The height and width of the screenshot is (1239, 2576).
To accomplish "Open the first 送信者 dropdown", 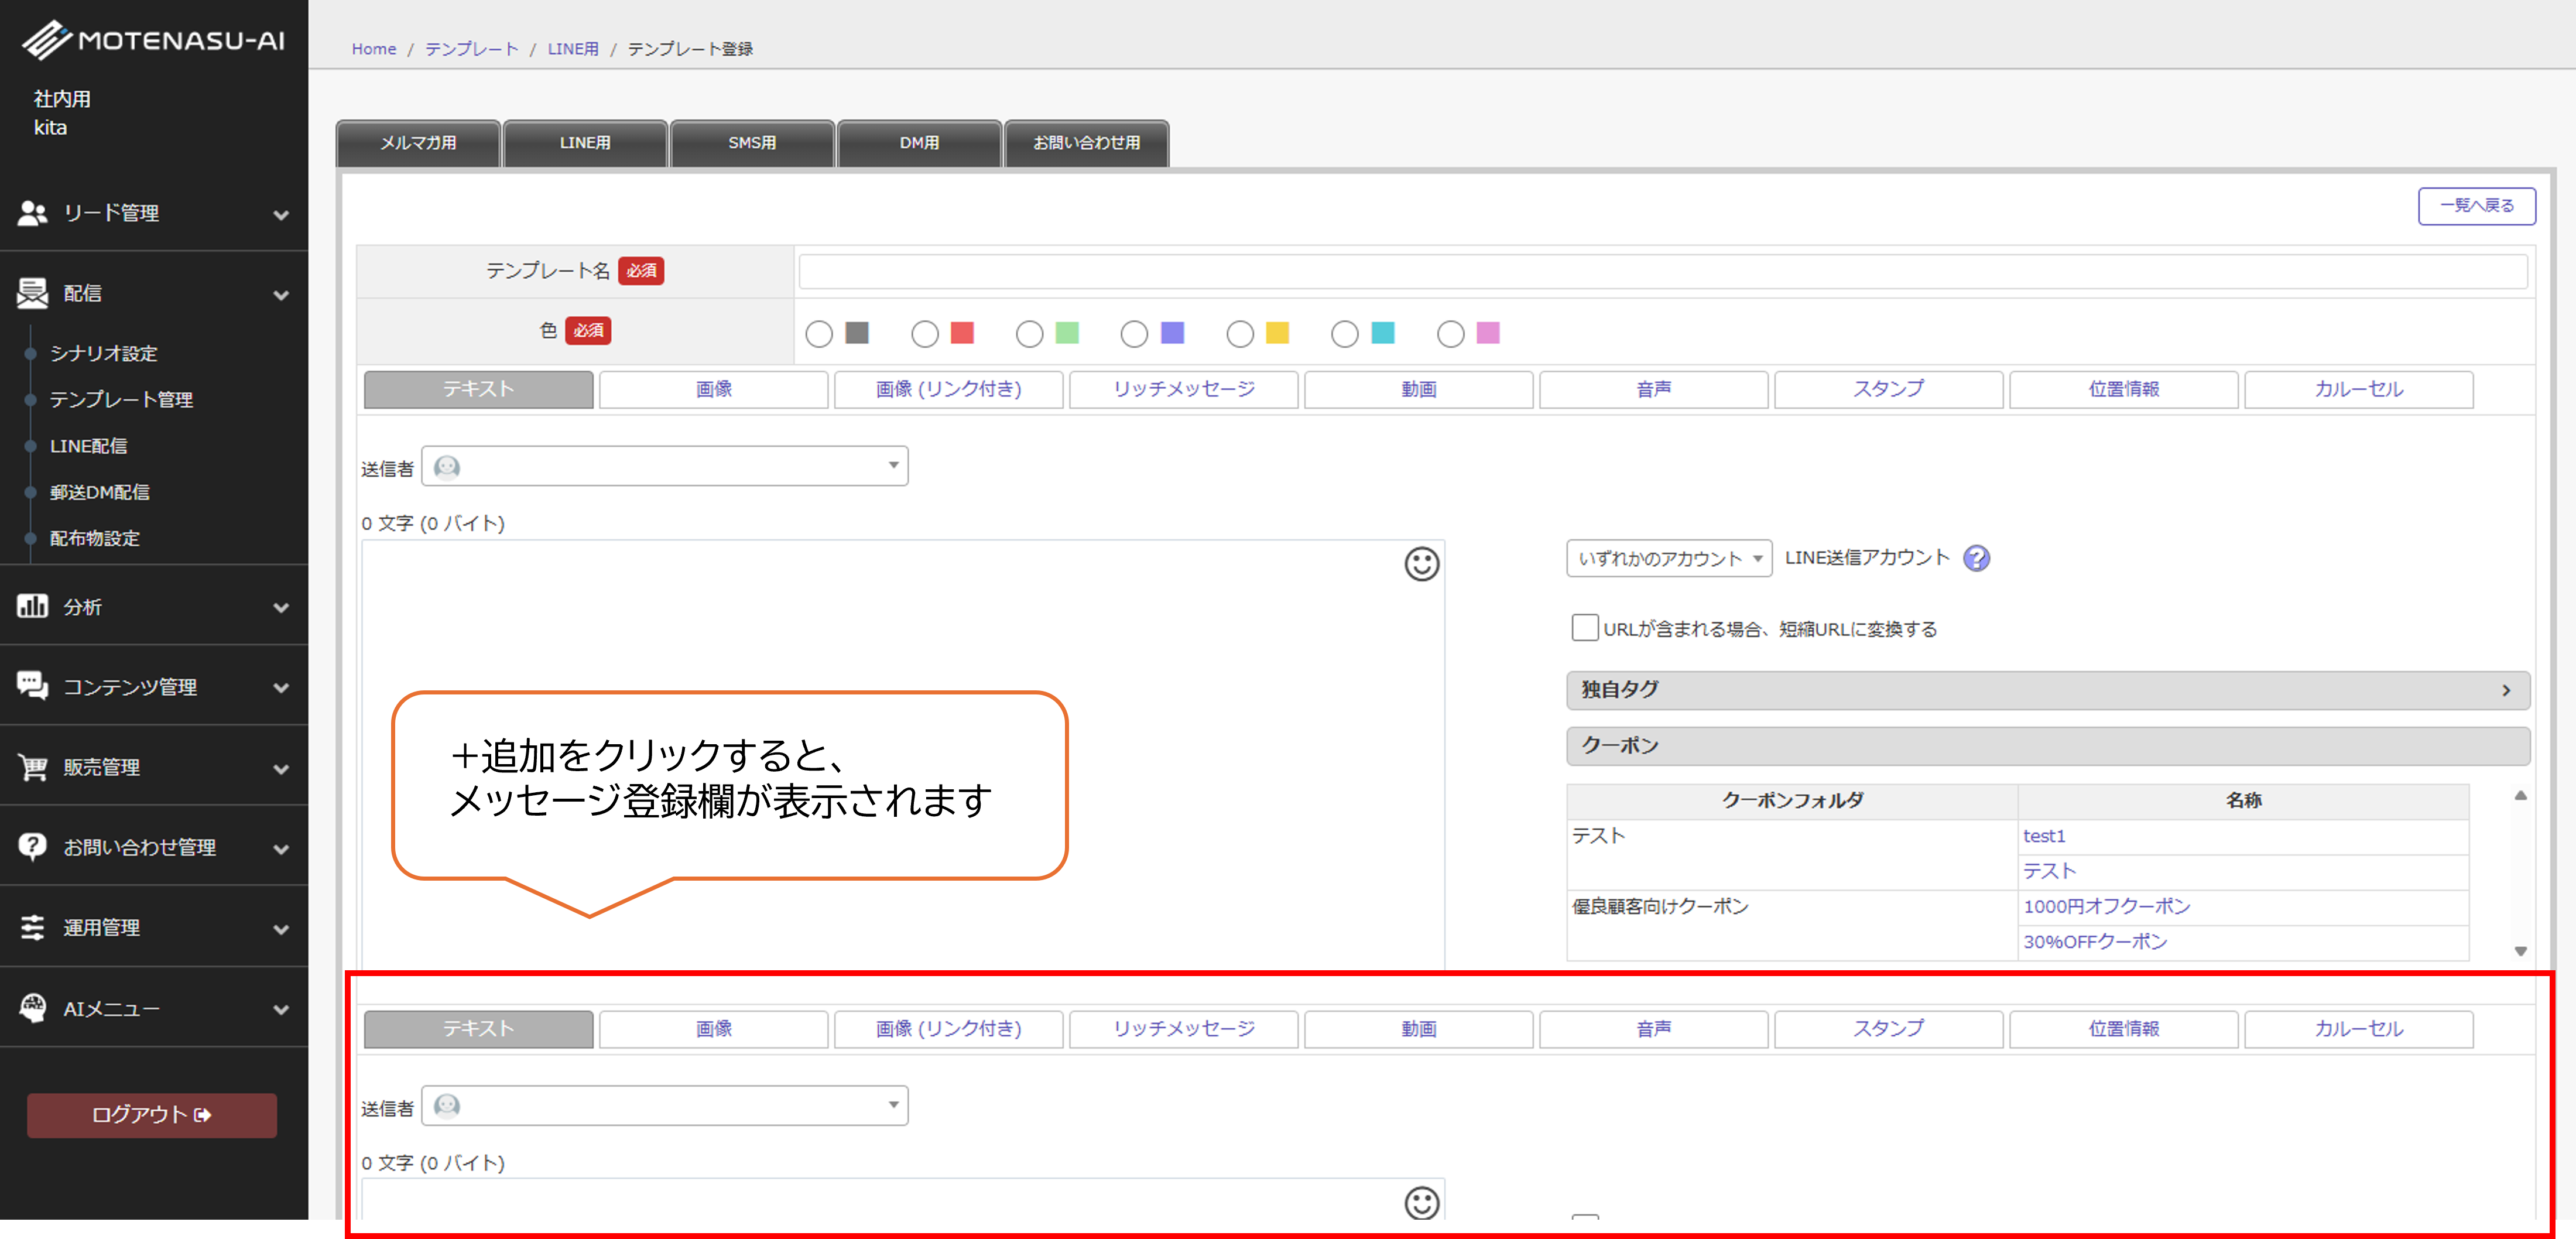I will coord(665,466).
